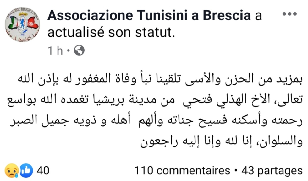Click the 'actualisé son statut' text

(111, 32)
